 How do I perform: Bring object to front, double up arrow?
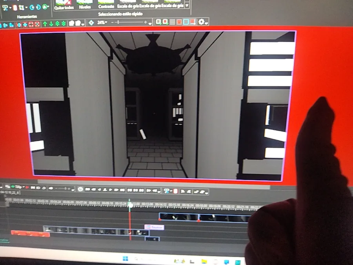pyautogui.click(x=57, y=24)
